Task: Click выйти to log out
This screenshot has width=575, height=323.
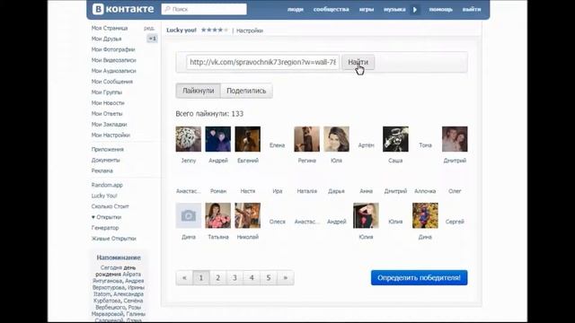Action: tap(472, 10)
